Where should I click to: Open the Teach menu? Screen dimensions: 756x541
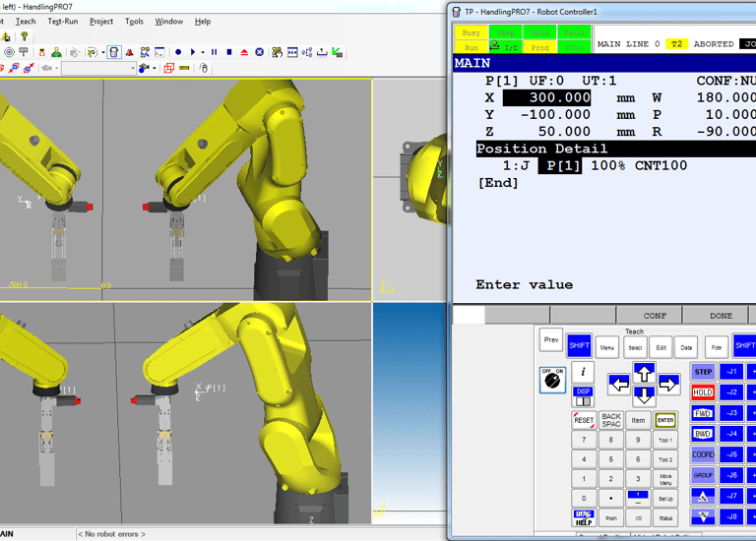coord(25,22)
